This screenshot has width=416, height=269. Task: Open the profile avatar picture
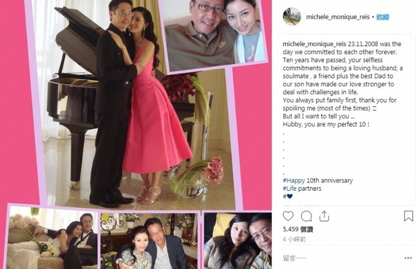(x=292, y=17)
